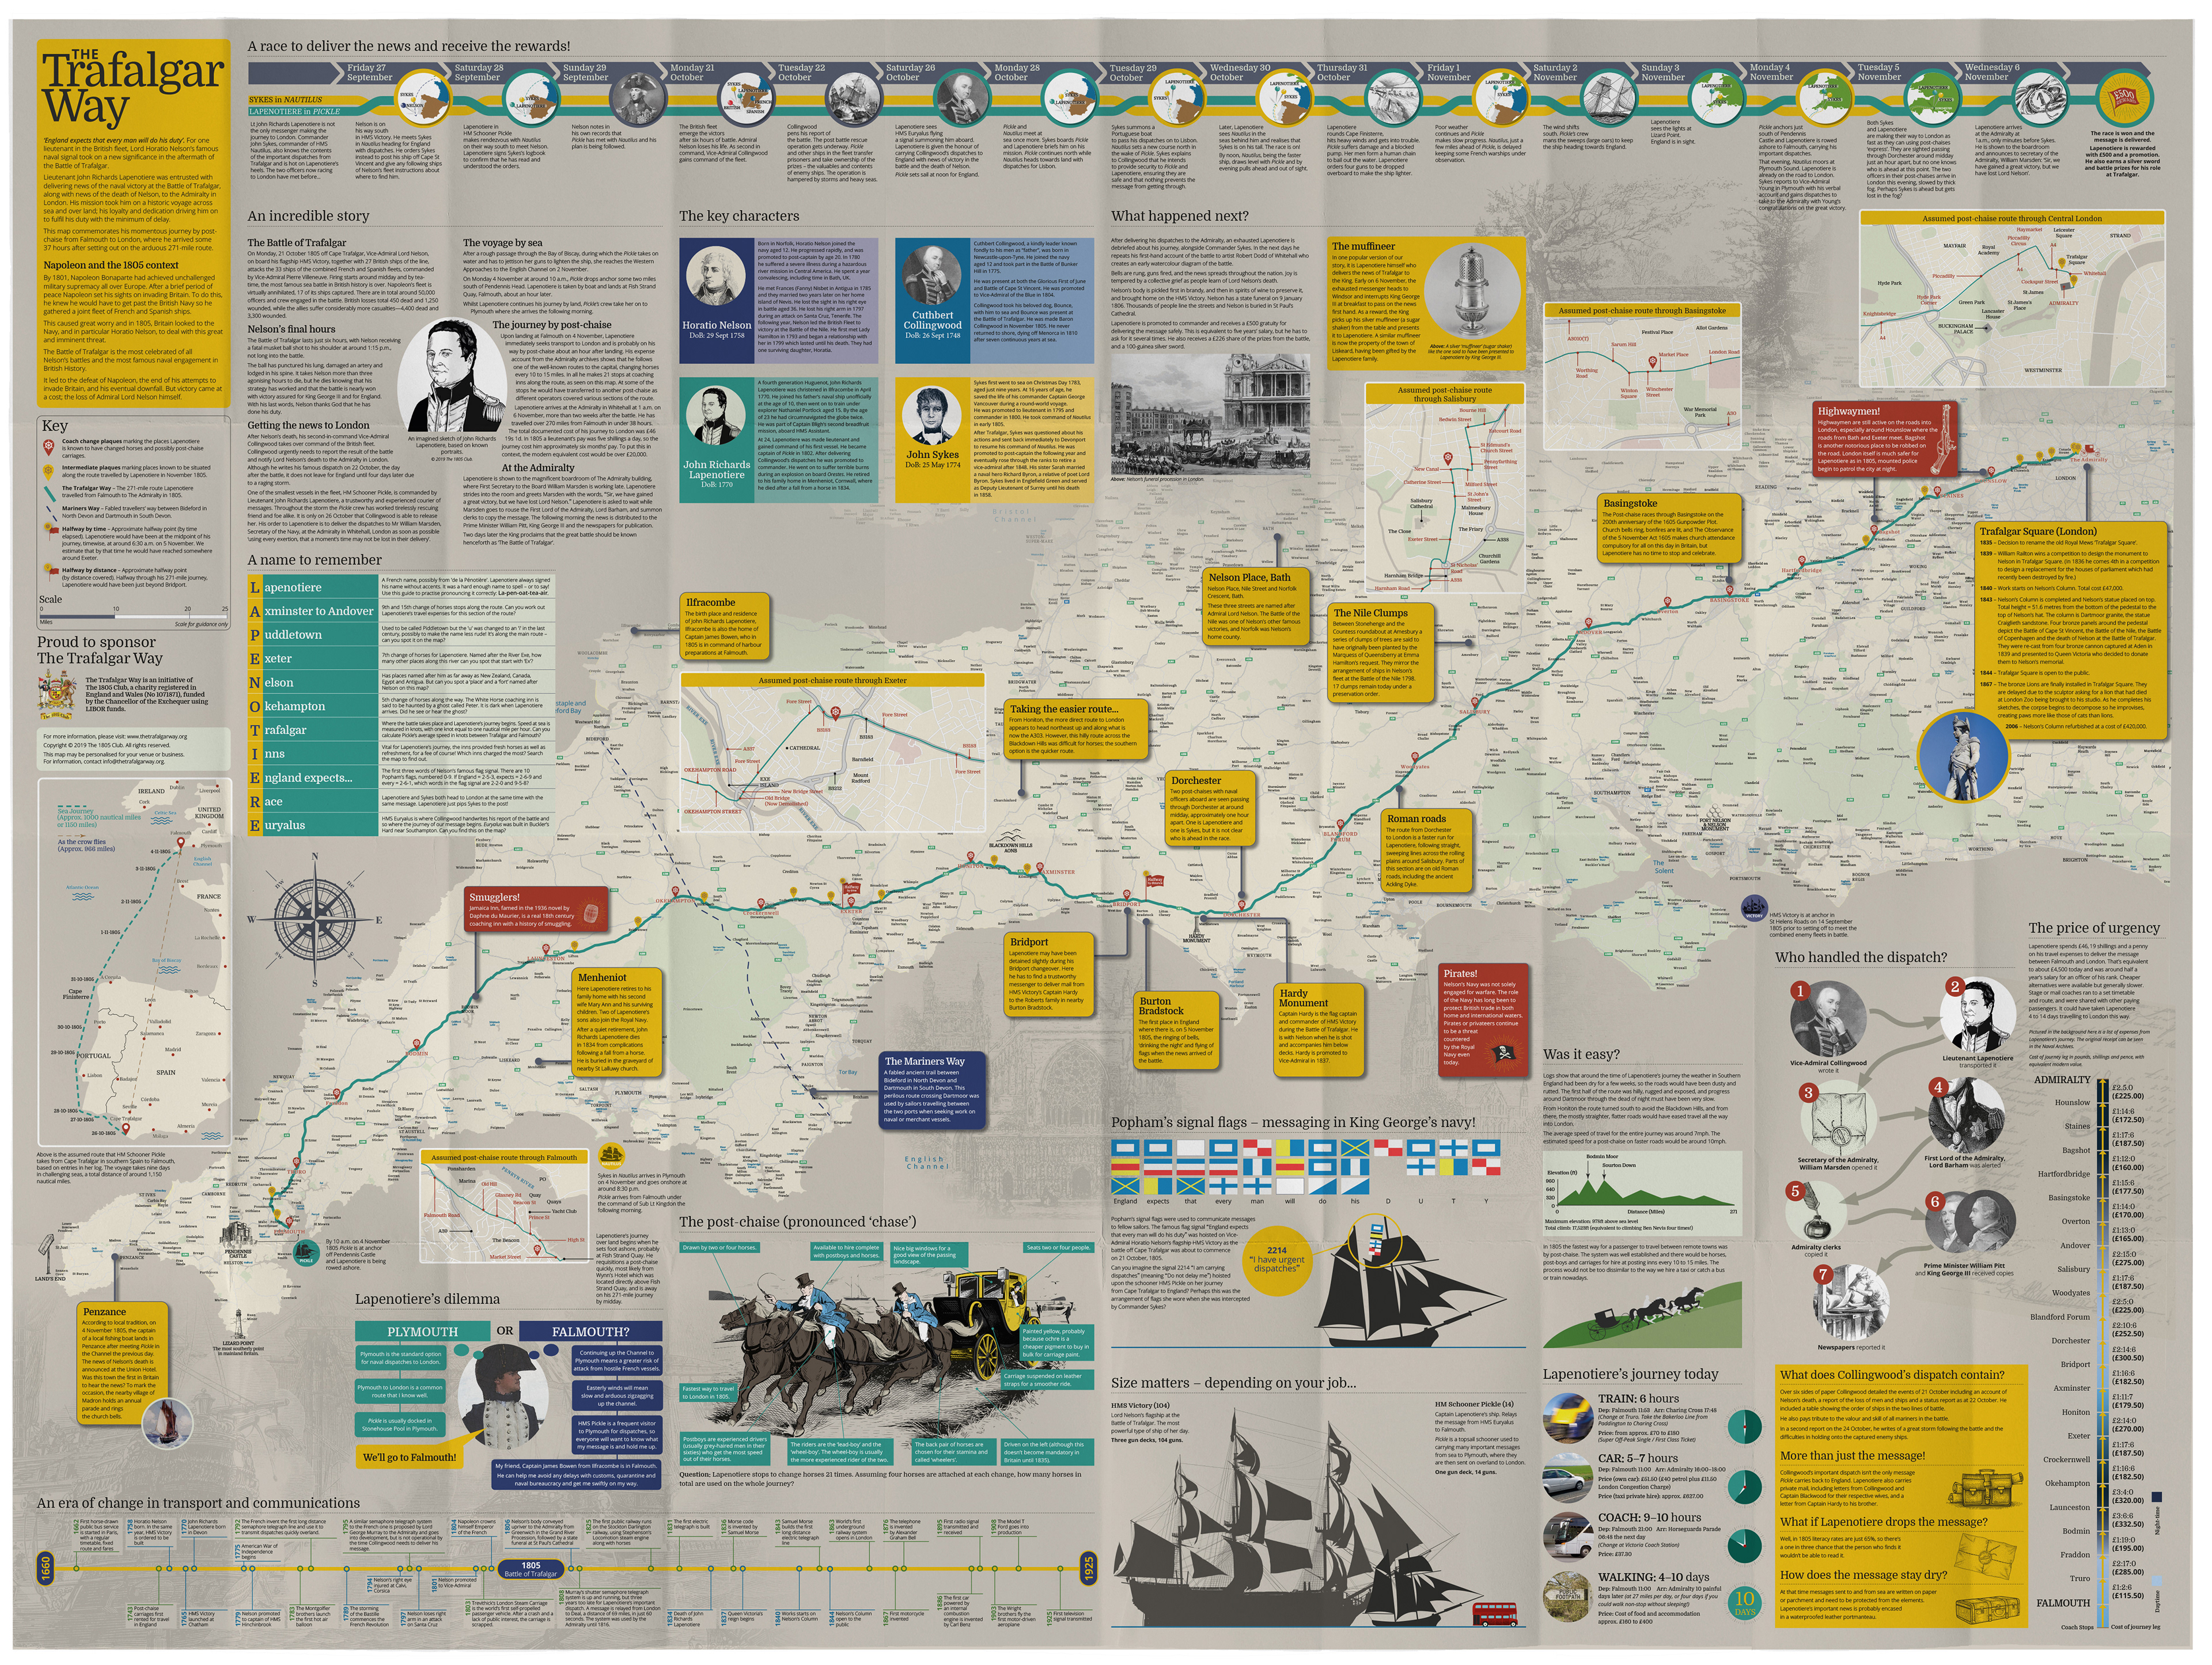Select numbered circle 1 beside Vice-Admiral Collingwood

1800,991
